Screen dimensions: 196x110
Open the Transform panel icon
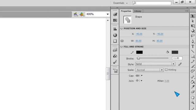click(x=115, y=41)
